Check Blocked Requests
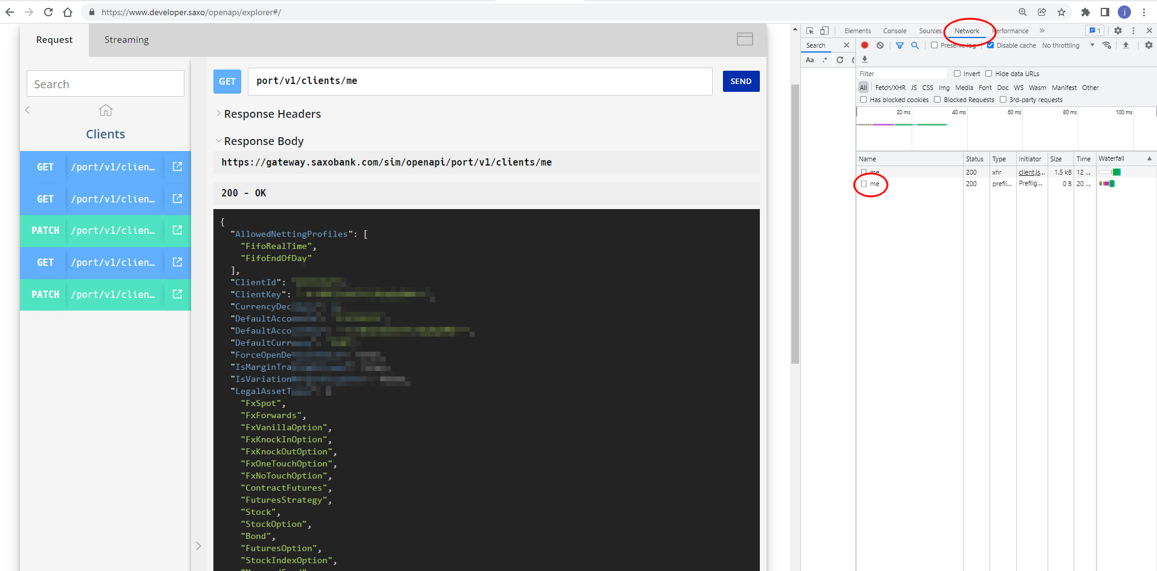 (937, 100)
